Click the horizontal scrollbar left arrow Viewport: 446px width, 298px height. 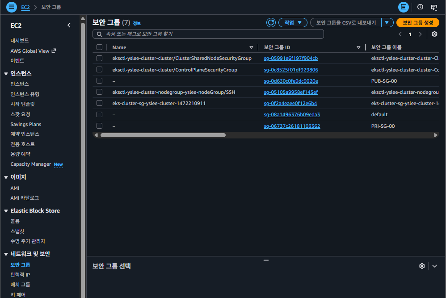pos(96,135)
